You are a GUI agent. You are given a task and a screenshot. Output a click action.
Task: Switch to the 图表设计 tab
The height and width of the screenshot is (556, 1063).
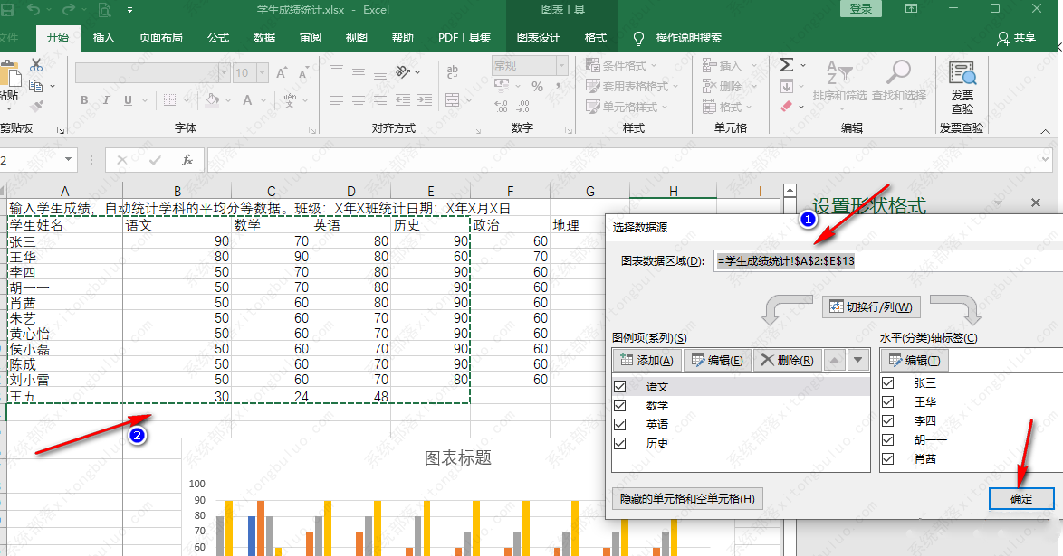click(x=538, y=38)
